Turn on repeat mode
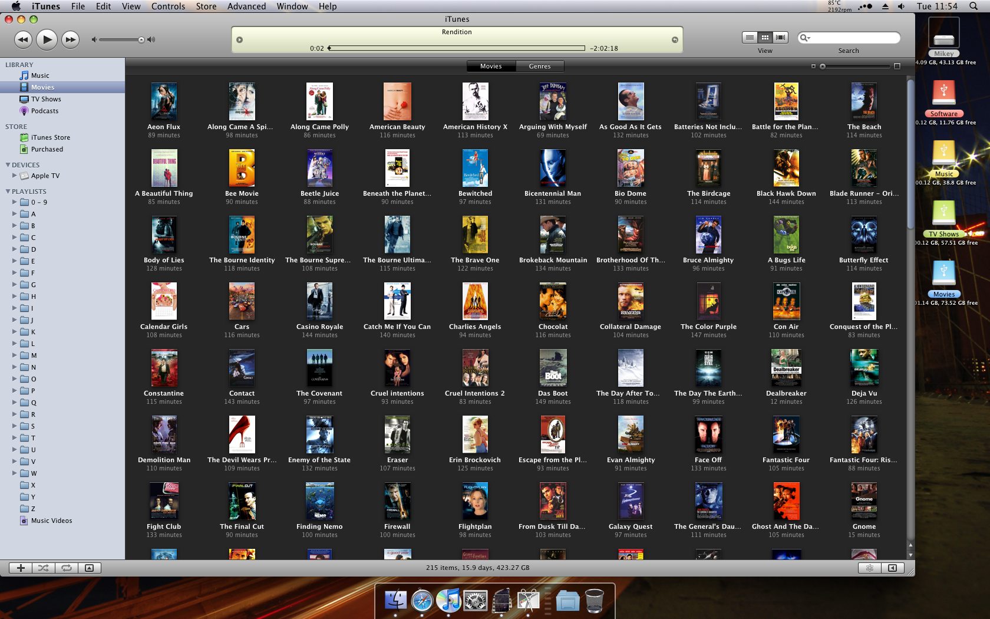This screenshot has height=619, width=990. [66, 568]
